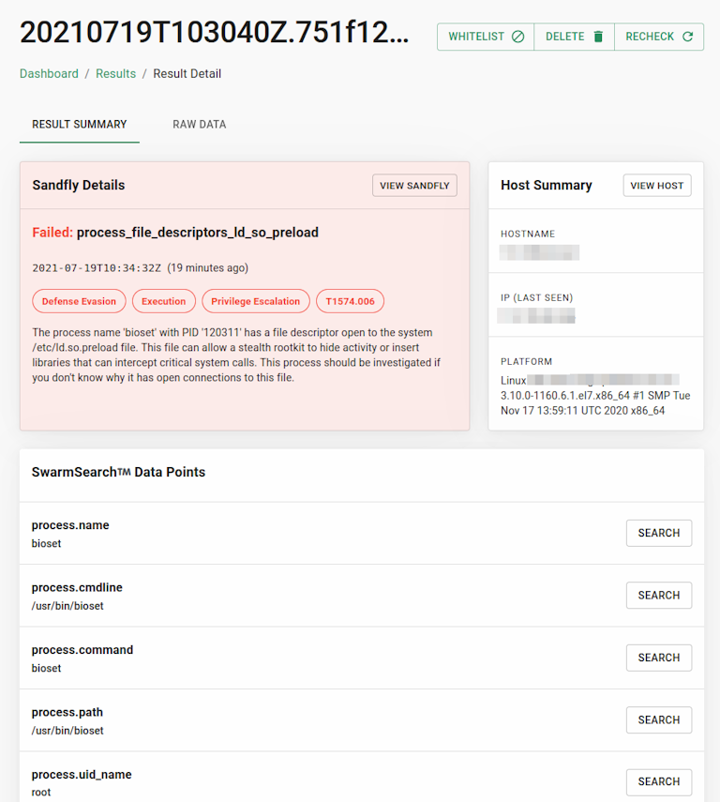Click the /usr/bin/bioset value under process.path
720x802 pixels.
[67, 731]
